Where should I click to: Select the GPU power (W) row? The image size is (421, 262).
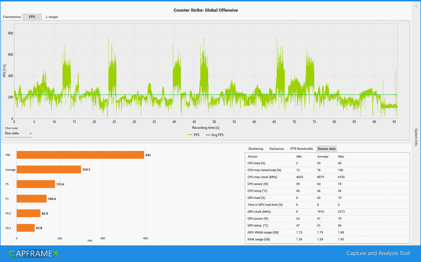[327, 219]
